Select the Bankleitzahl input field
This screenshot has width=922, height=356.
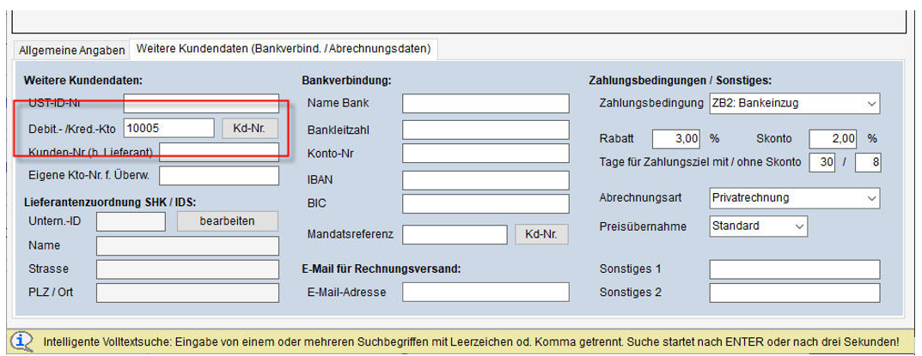click(x=485, y=130)
